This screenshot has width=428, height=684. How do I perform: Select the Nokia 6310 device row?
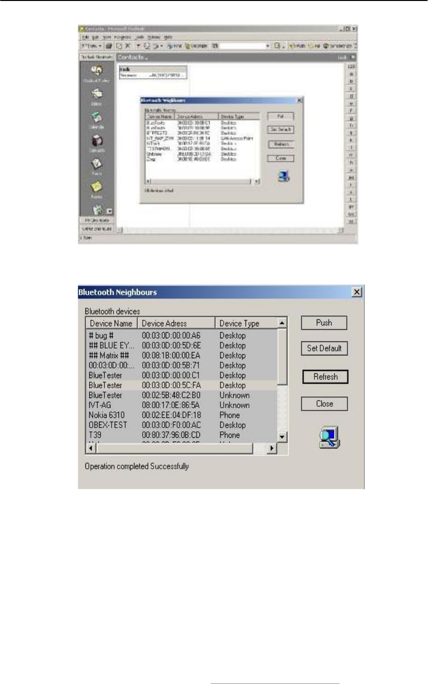(181, 415)
